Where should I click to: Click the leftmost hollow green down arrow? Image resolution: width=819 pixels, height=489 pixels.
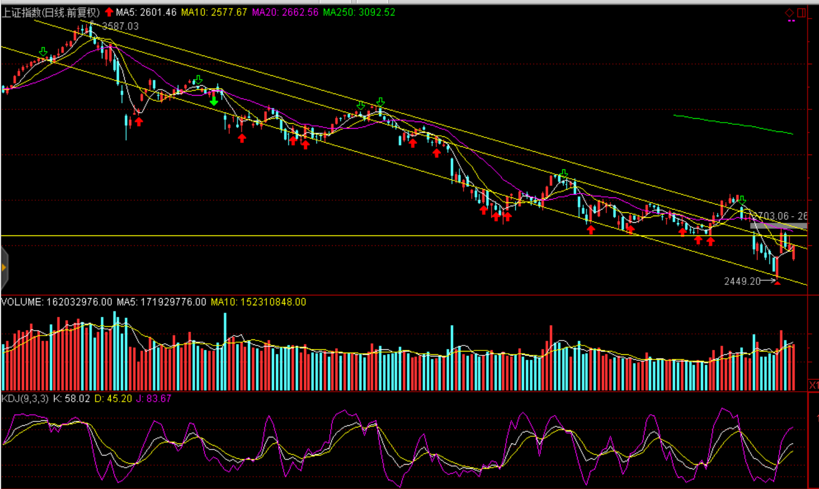(43, 52)
